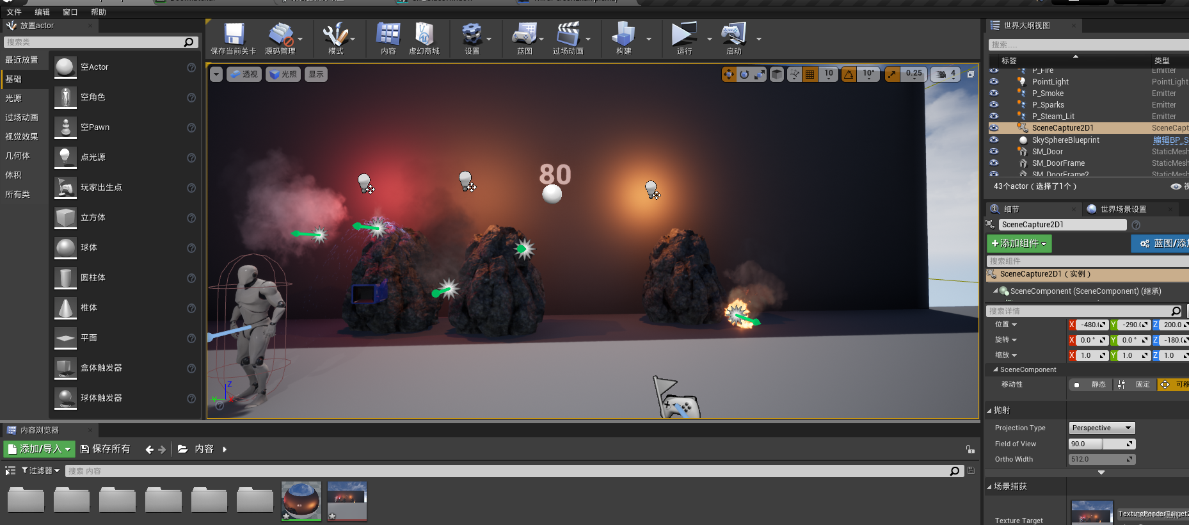Toggle world/local coordinate system icon
Screen dimensions: 1189x525
click(777, 74)
